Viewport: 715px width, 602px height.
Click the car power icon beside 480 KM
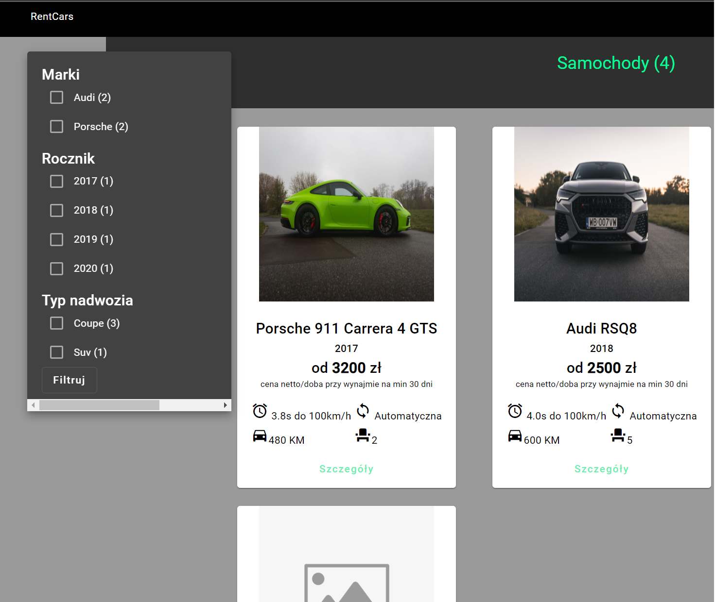(260, 435)
